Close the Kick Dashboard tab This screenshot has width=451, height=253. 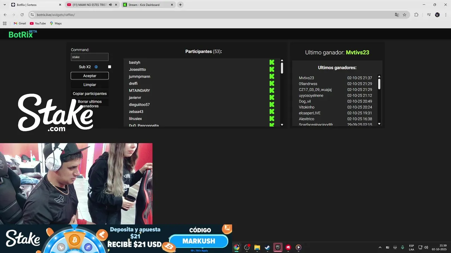coord(172,5)
